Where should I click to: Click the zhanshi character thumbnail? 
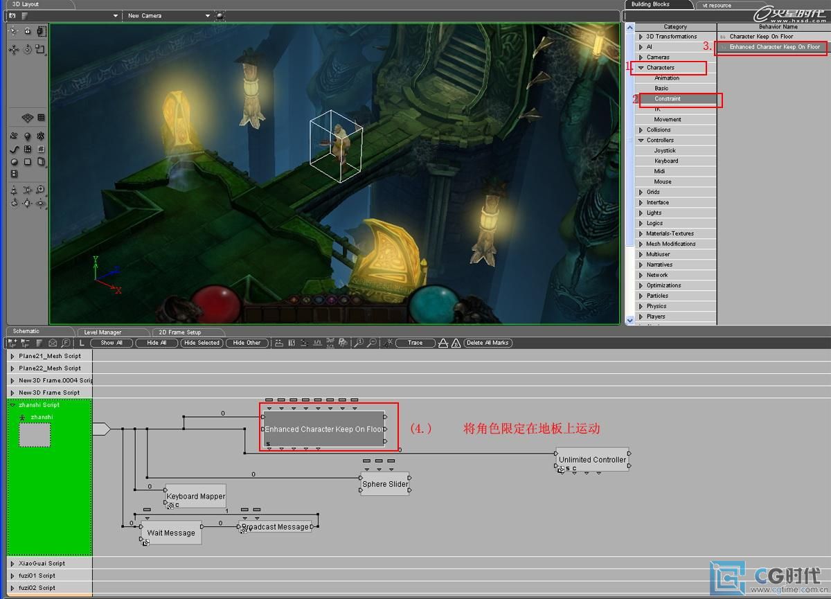pyautogui.click(x=34, y=434)
